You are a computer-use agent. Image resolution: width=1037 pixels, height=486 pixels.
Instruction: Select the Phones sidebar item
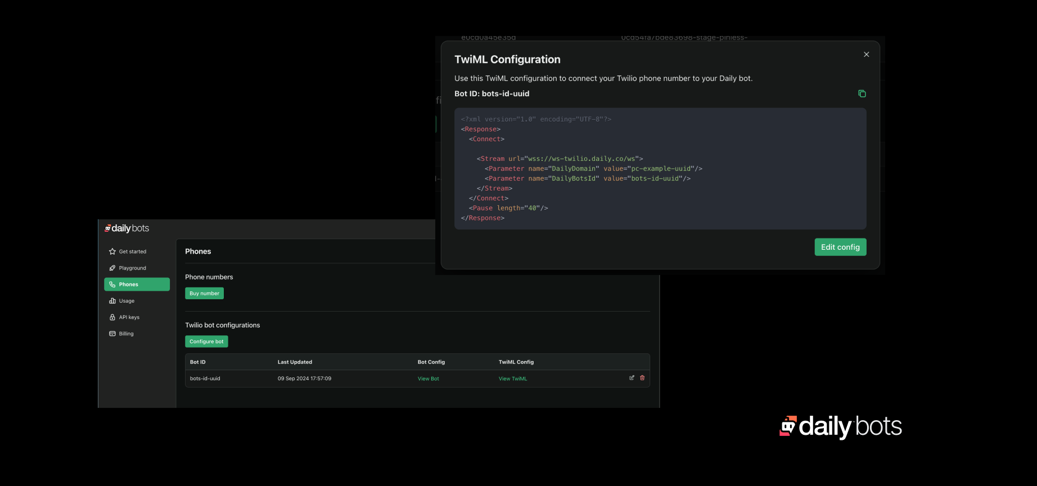[137, 284]
